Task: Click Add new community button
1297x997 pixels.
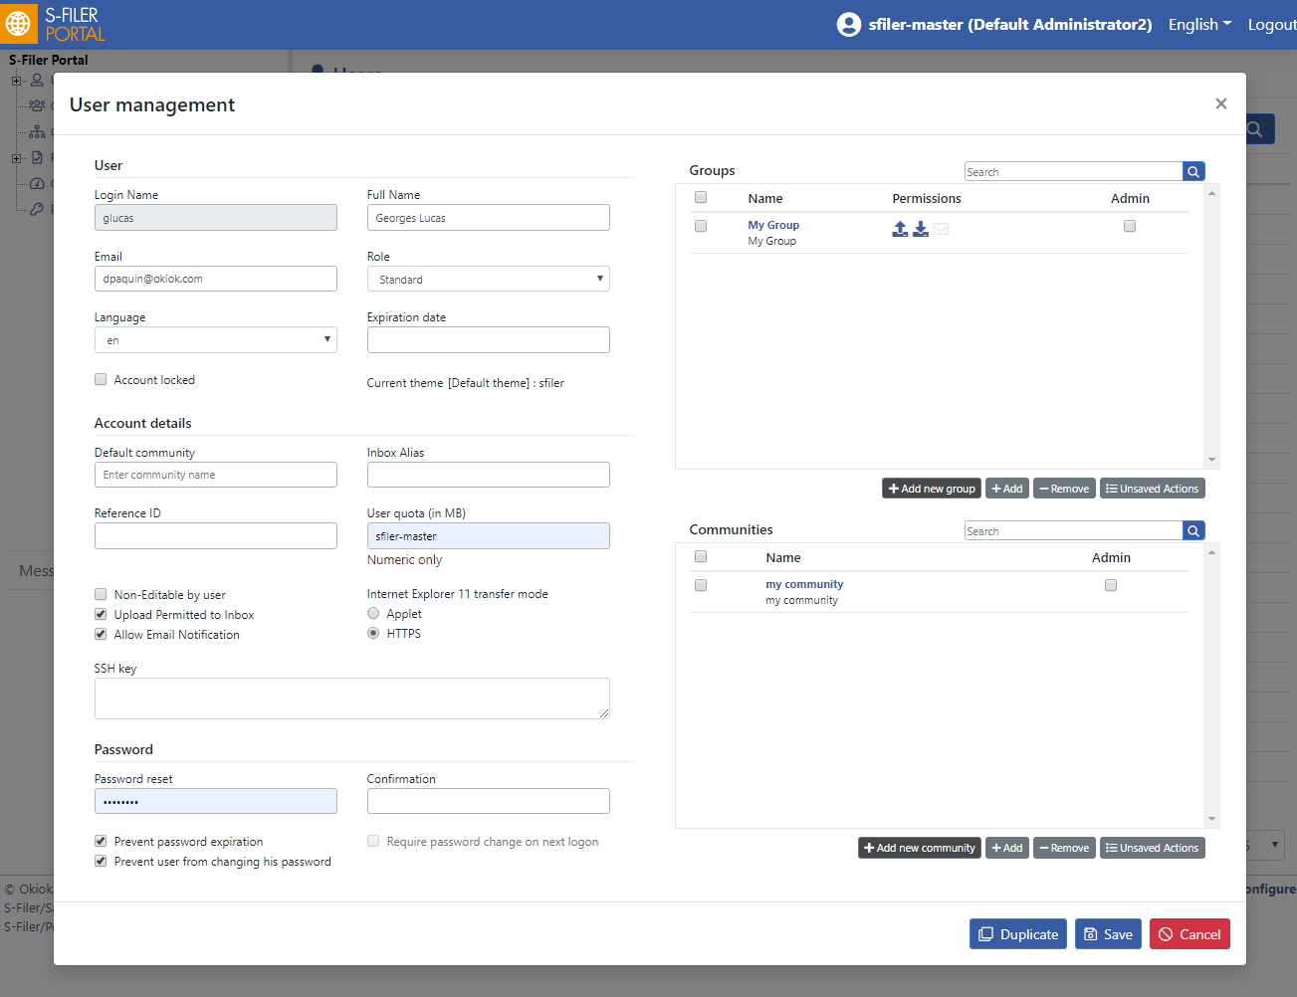Action: pyautogui.click(x=920, y=848)
